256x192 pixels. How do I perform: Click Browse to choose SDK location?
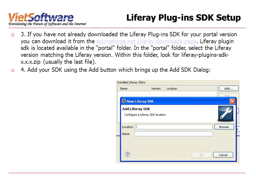pyautogui.click(x=224, y=127)
